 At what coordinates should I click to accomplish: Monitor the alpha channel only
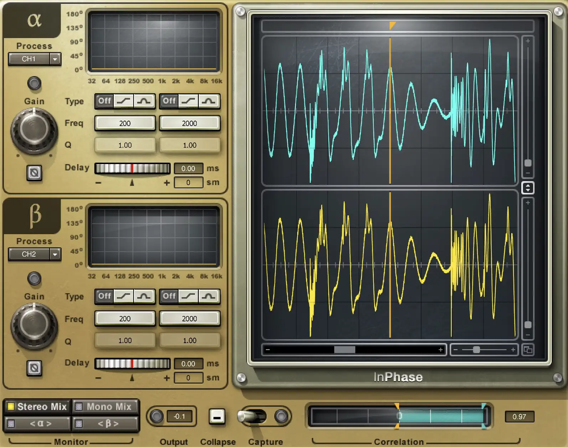37,424
